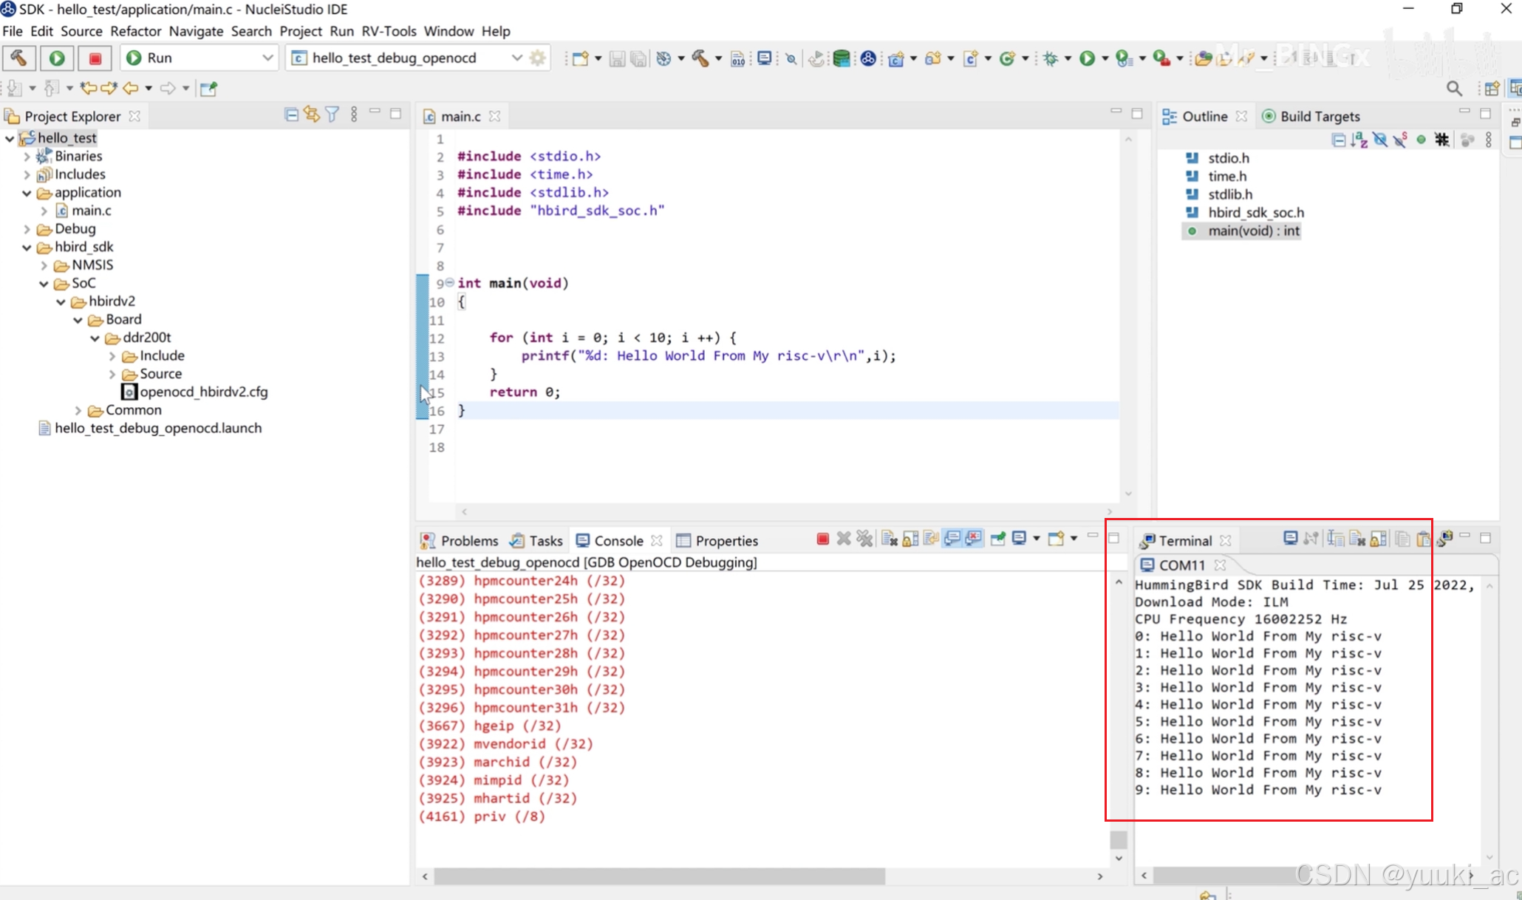Click the Console horizontal scrollbar thumb
1522x900 pixels.
click(658, 876)
